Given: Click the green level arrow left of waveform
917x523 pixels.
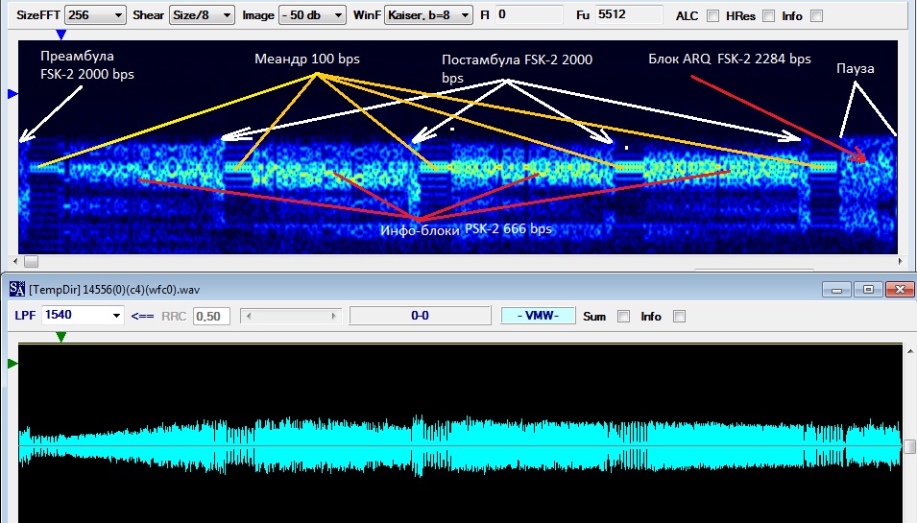Looking at the screenshot, I should (x=12, y=364).
